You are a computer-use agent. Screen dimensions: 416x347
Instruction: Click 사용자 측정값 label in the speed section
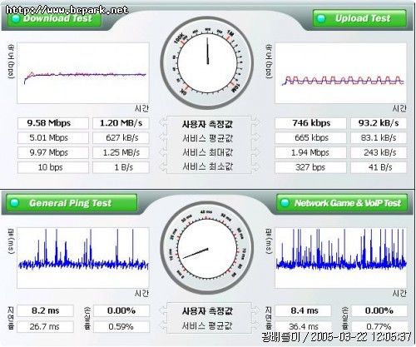pyautogui.click(x=207, y=124)
